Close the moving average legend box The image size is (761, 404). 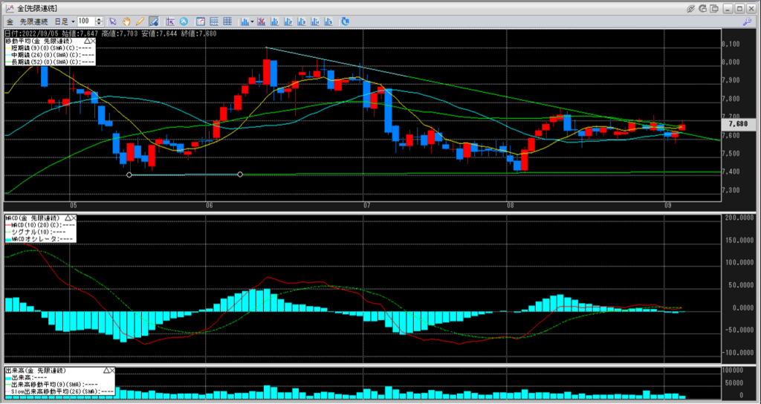coord(93,42)
